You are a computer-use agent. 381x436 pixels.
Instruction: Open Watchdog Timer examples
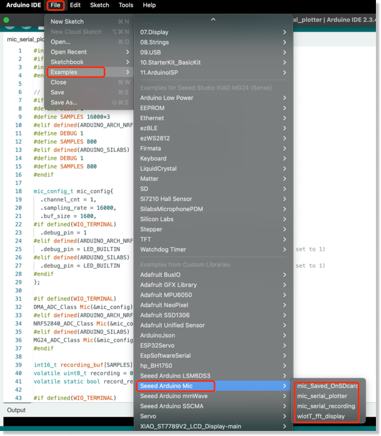click(x=213, y=249)
